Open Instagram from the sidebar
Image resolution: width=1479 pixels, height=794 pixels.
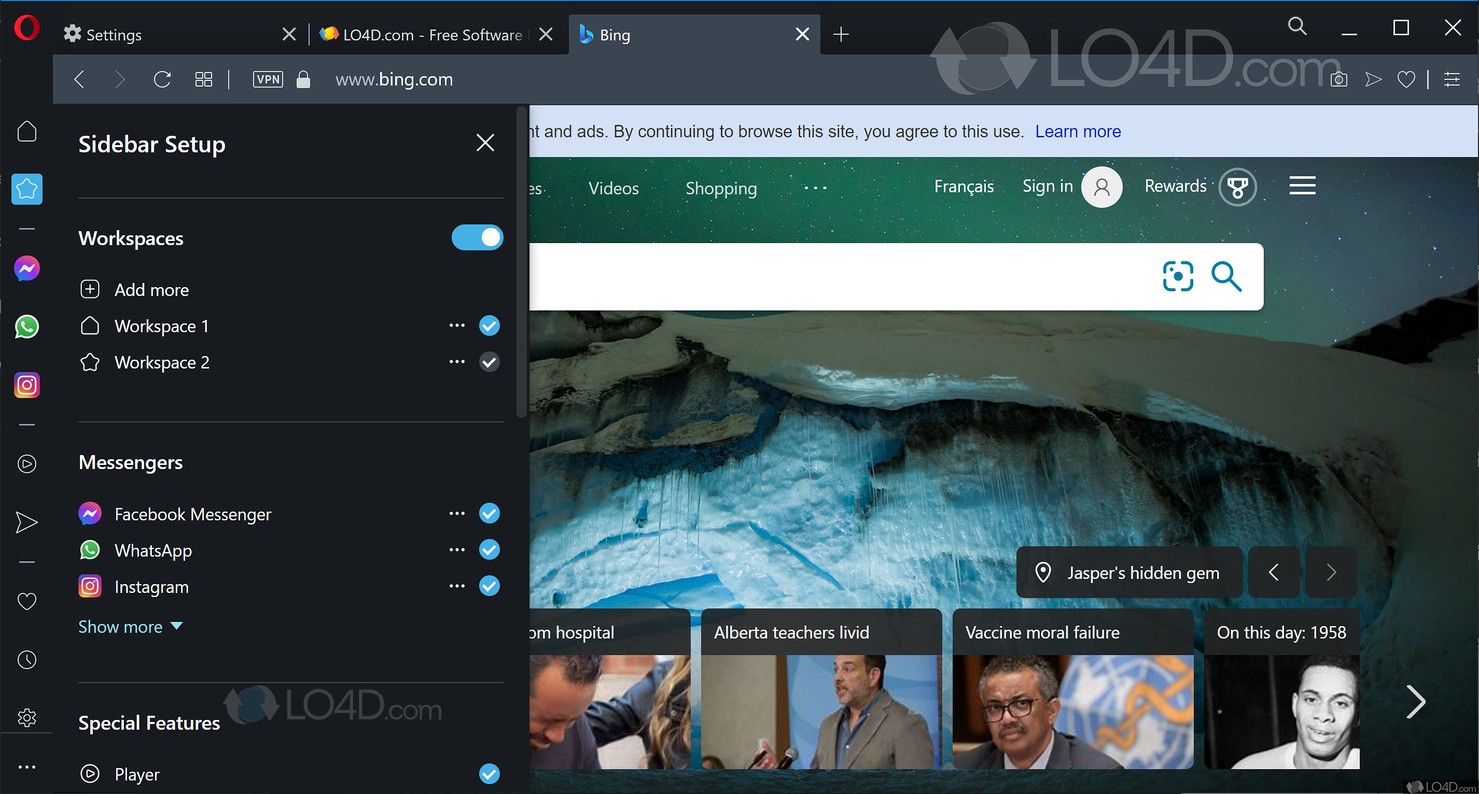point(26,385)
